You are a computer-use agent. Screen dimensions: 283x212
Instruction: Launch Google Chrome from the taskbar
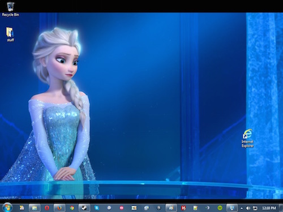(72, 208)
